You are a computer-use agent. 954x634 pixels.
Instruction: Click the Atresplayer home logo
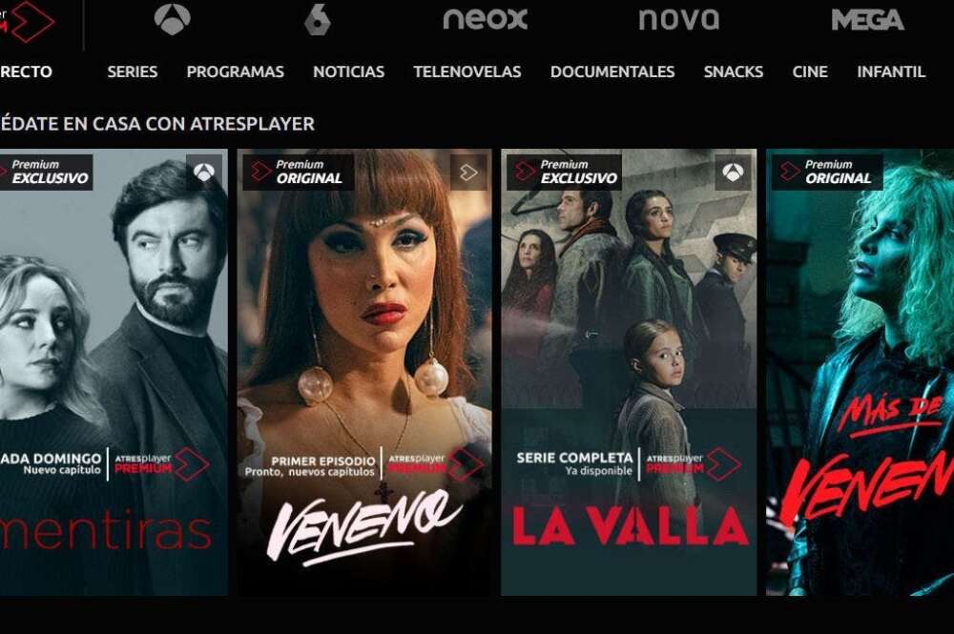pos(28,21)
